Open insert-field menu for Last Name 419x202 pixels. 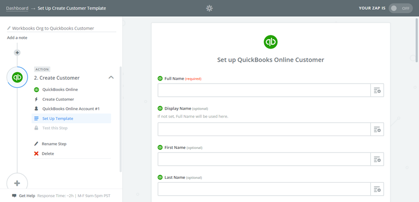tap(377, 189)
